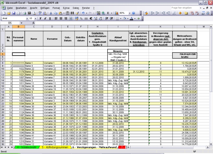Open the AutoSum functions arrow
The image size is (213, 154).
pos(112,13)
